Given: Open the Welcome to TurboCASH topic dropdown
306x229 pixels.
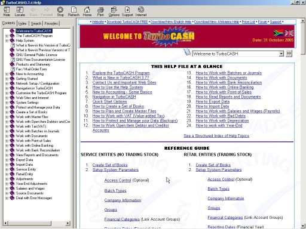Looking at the screenshot, I should coord(281,54).
